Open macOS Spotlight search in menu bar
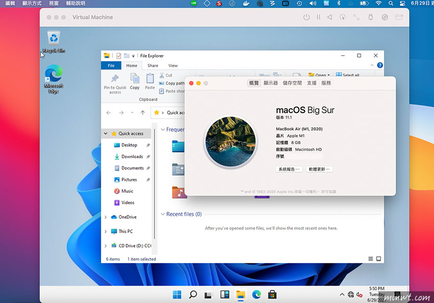Viewport: 434px width, 303px height. [391, 4]
